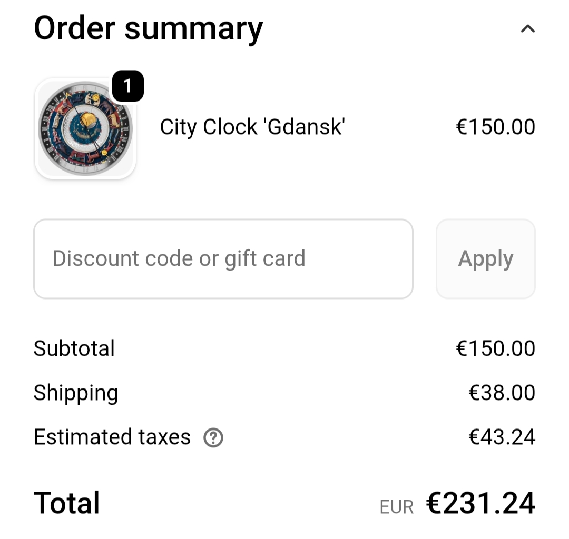Collapse the Order summary section chevron

pos(527,29)
